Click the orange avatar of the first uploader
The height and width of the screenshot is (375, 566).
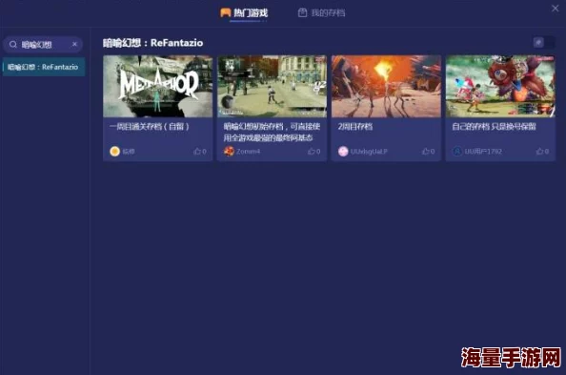pos(114,151)
